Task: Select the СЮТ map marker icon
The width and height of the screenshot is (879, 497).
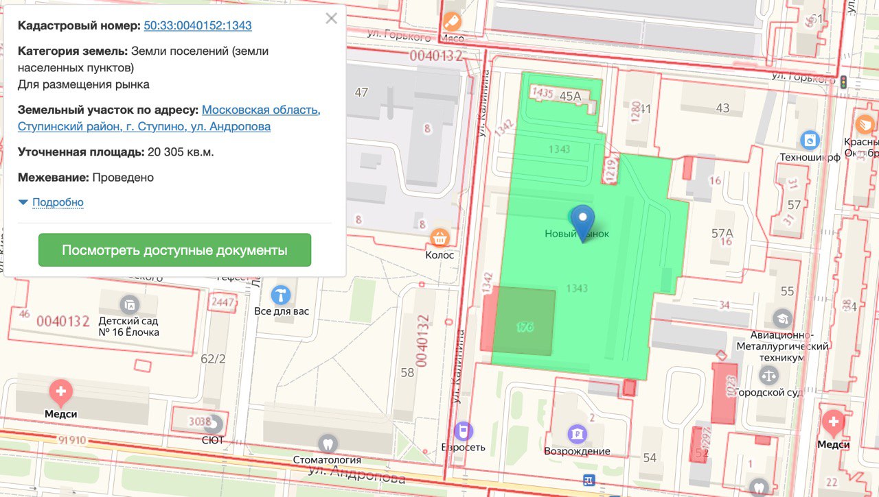Action: 214,423
